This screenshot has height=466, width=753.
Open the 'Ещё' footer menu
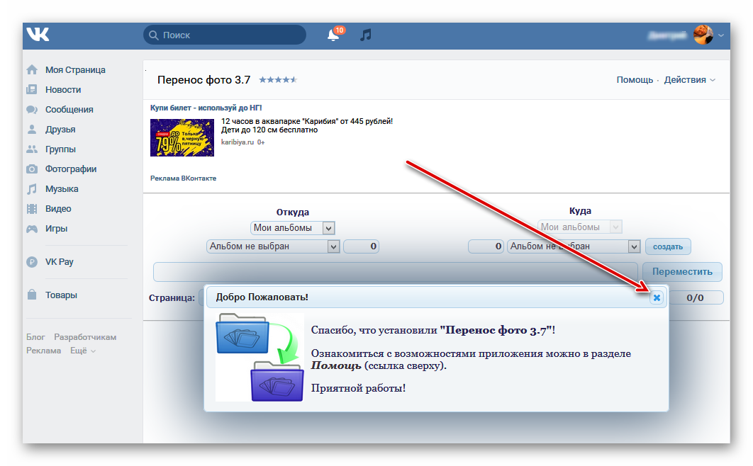[x=83, y=351]
